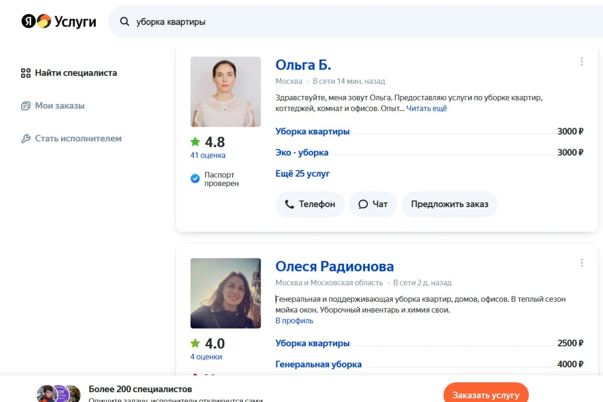Open Олеся Радионова profile photo
This screenshot has width=603, height=402.
coord(226,293)
